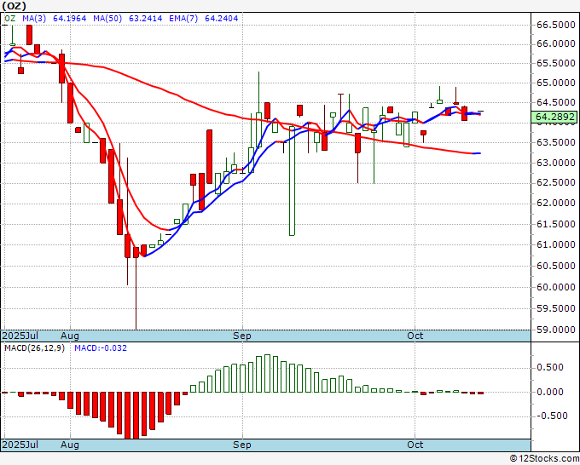Click the 0.500 MACD axis label

(x=549, y=367)
